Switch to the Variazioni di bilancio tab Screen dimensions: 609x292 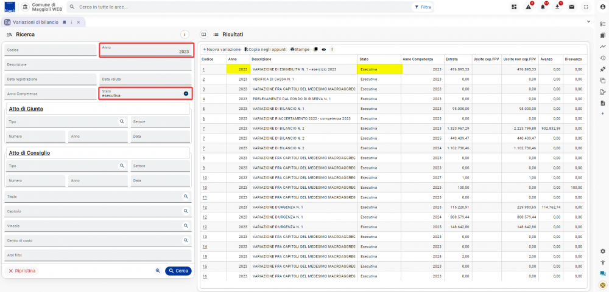[35, 22]
